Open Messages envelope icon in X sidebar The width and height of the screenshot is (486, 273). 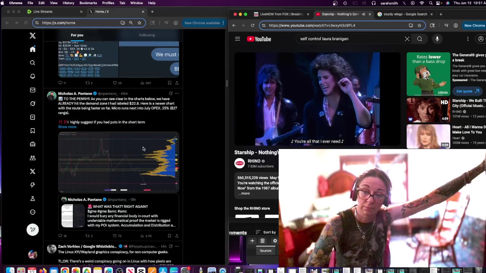click(x=33, y=90)
